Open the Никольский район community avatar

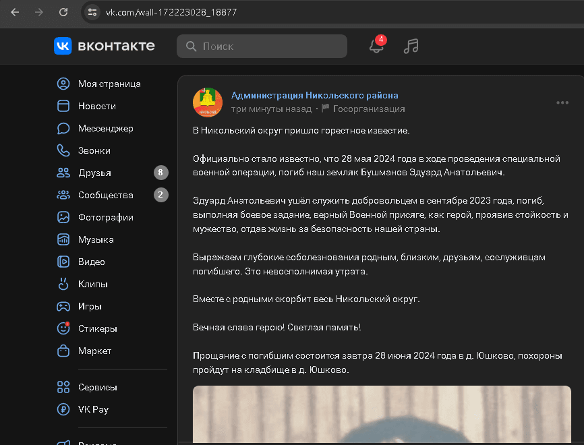point(208,102)
